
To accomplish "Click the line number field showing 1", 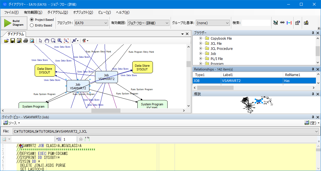I will point(69,139).
